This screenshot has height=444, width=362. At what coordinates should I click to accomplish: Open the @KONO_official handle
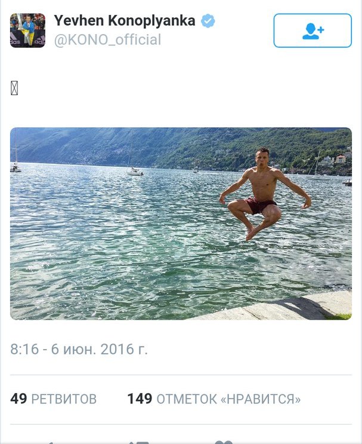(107, 39)
